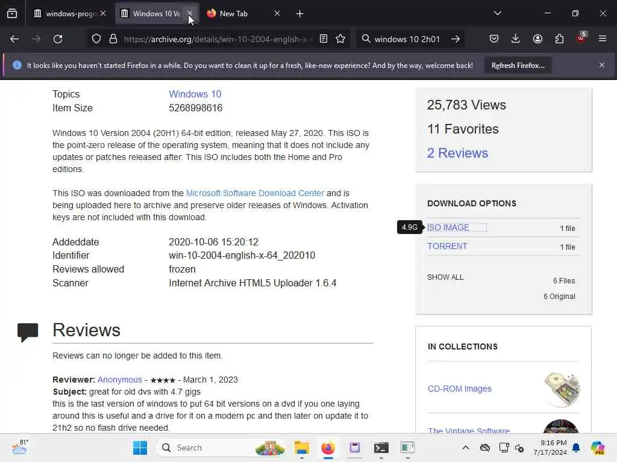The height and width of the screenshot is (462, 617).
Task: Open the weather widget showing 81°
Action: pos(20,448)
